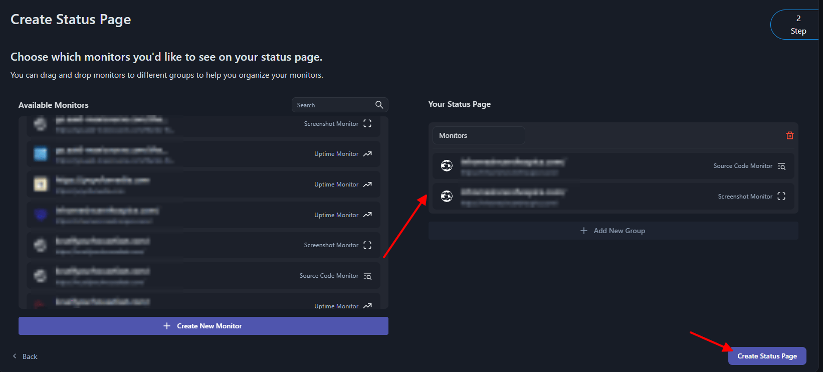Click Uptime Monitor label in red favicon row
Image resolution: width=823 pixels, height=372 pixels.
point(336,306)
